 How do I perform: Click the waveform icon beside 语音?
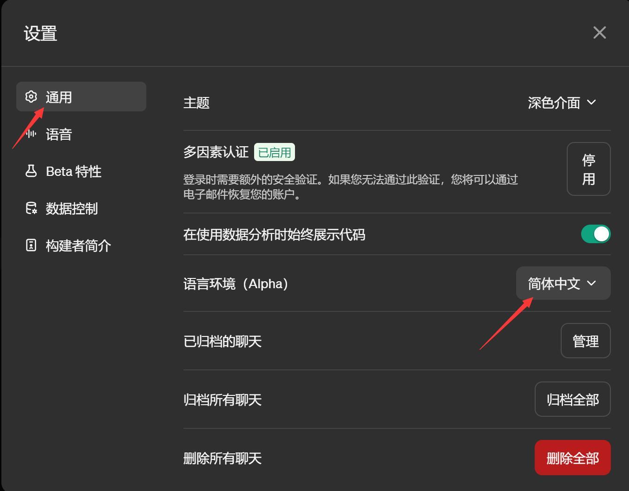click(x=31, y=134)
